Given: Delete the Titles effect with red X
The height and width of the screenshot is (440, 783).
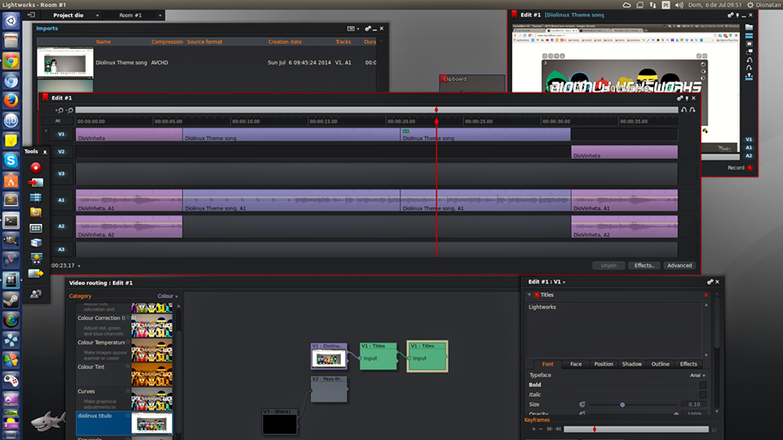Looking at the screenshot, I should [706, 295].
